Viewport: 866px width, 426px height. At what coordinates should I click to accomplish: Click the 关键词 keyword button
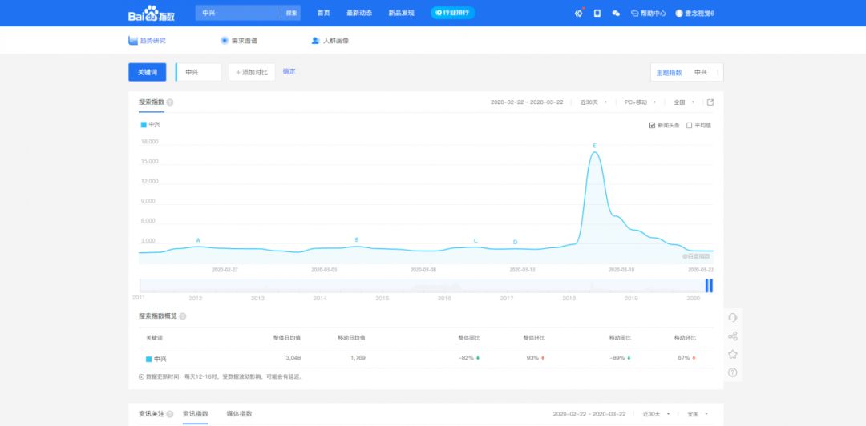click(148, 72)
